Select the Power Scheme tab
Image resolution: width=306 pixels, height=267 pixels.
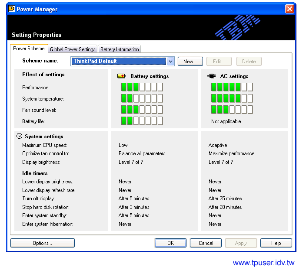[x=29, y=49]
